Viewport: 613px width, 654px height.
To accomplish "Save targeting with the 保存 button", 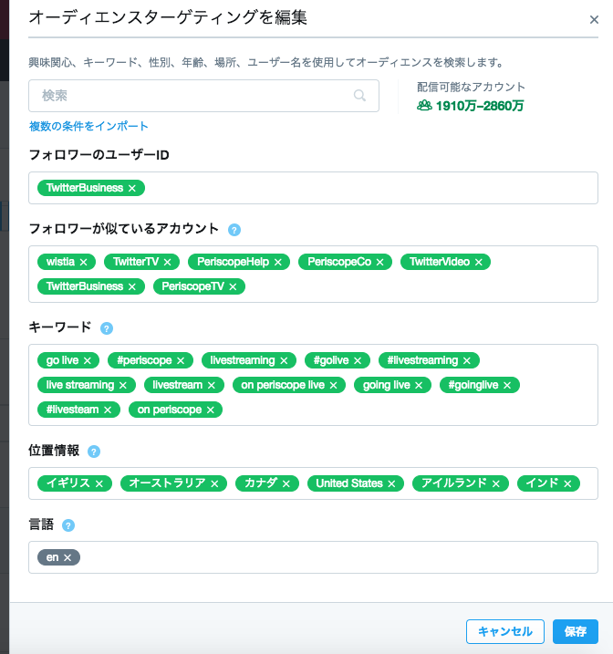I will pyautogui.click(x=576, y=631).
